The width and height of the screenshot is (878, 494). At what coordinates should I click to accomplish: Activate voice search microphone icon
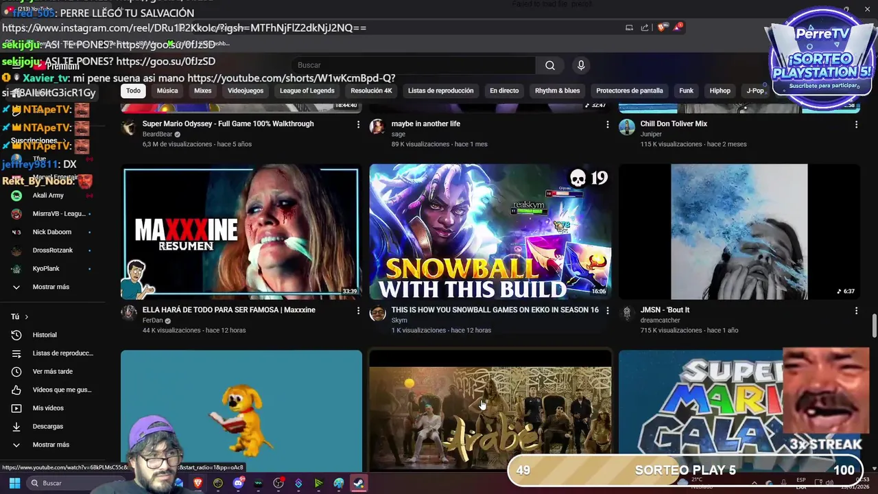point(581,65)
